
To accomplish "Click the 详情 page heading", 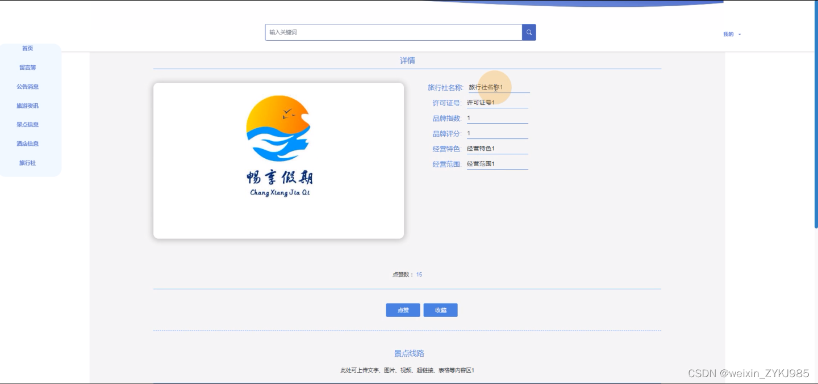I will pyautogui.click(x=407, y=61).
